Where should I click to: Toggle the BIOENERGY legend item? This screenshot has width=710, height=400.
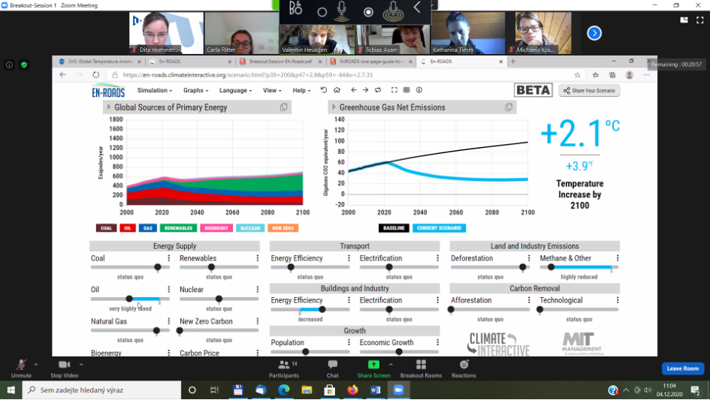(216, 228)
